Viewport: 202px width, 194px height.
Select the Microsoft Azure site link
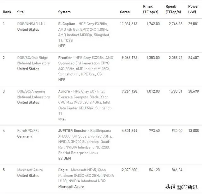(x=30, y=170)
